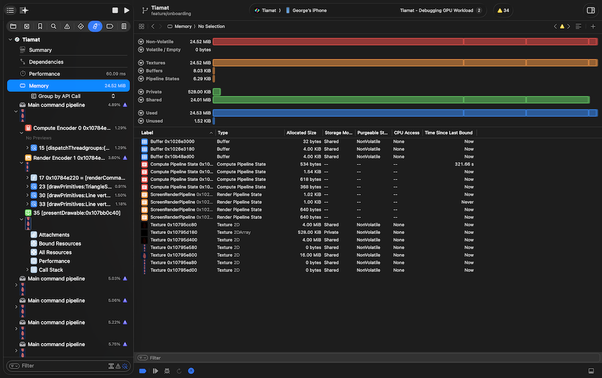Click Memory in the breadcrumb bar
Image resolution: width=602 pixels, height=378 pixels.
click(x=183, y=26)
